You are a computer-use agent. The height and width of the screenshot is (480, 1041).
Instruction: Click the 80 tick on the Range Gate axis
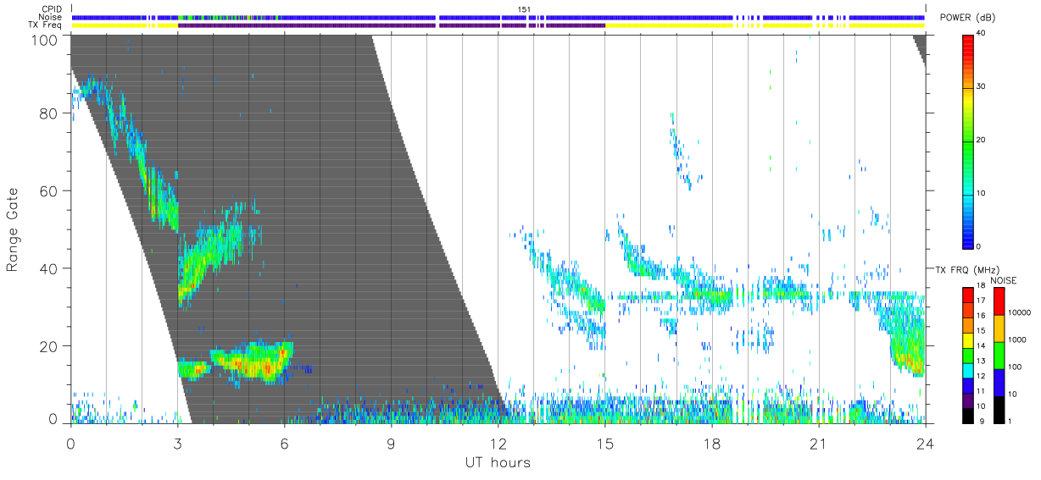click(x=48, y=113)
